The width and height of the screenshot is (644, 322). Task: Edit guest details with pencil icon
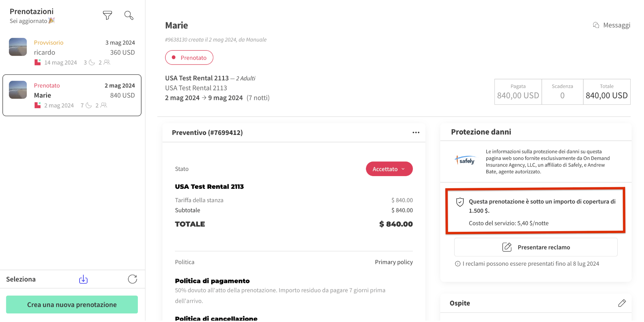pos(622,303)
